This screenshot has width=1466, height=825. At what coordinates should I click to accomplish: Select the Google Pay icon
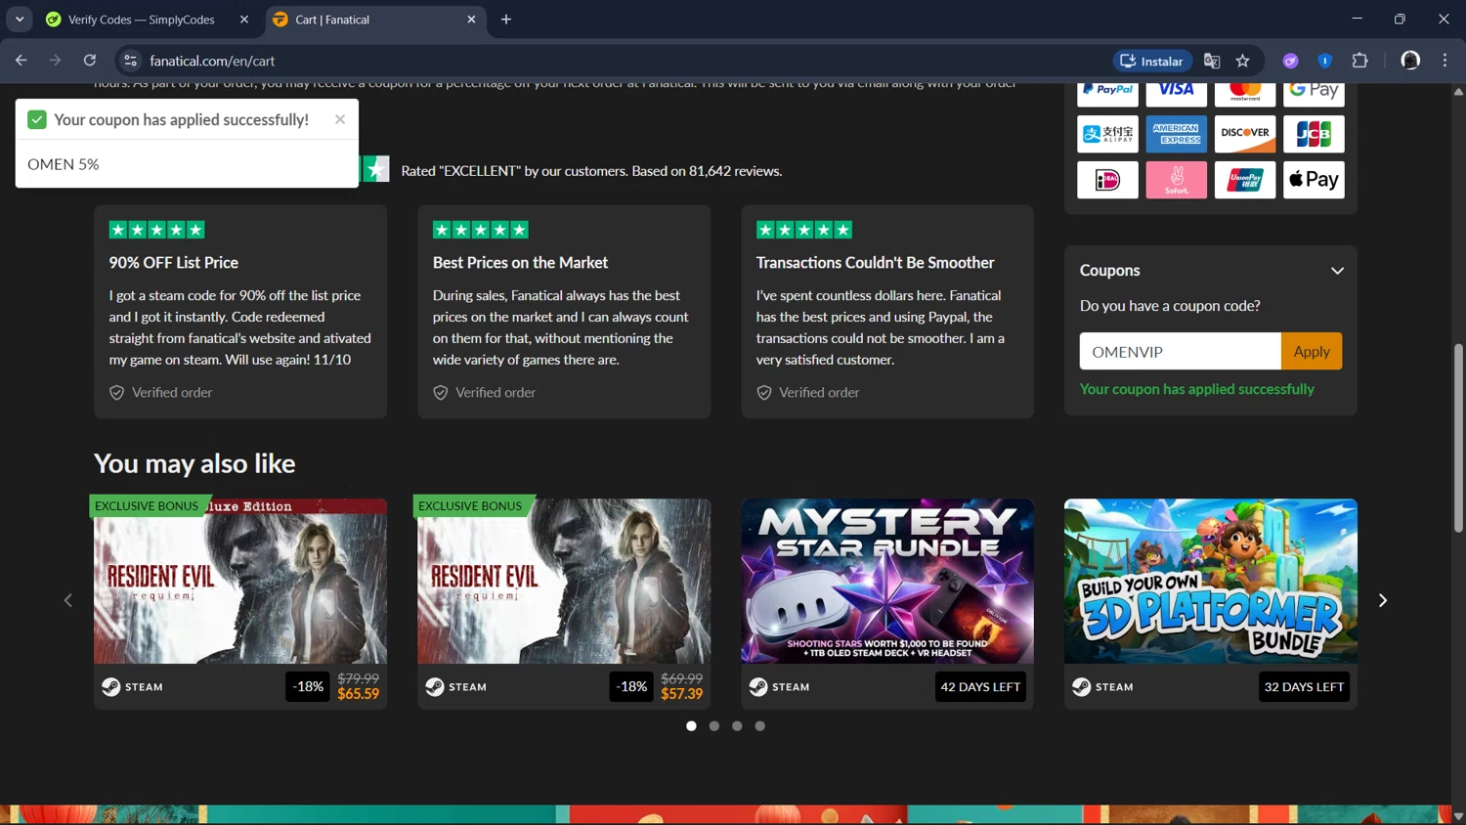click(1314, 94)
